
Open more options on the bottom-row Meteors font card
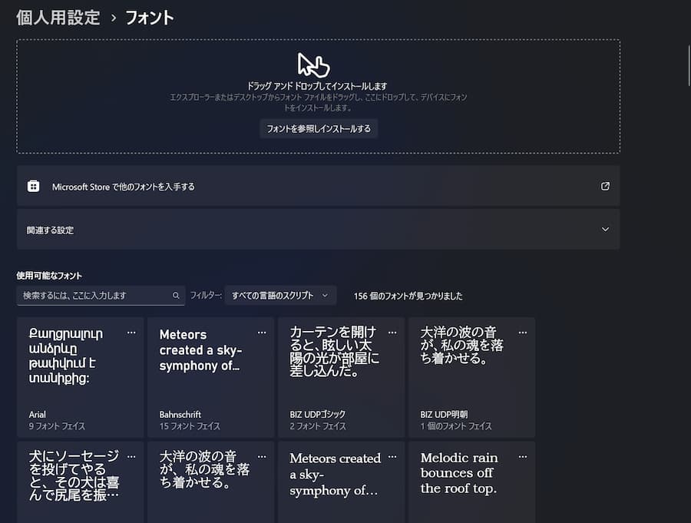[392, 456]
